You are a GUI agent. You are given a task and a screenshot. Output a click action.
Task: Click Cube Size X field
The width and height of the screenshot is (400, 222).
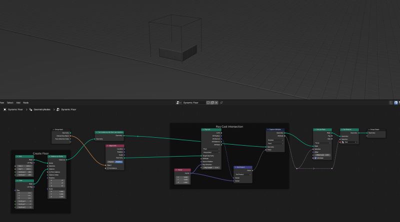point(24,193)
